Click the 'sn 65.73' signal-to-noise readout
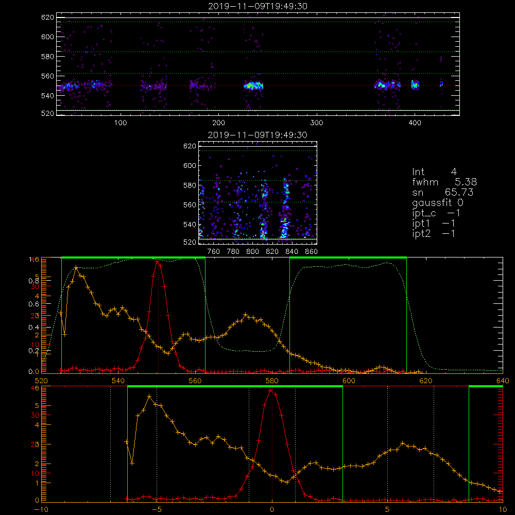This screenshot has width=515, height=515. [443, 192]
